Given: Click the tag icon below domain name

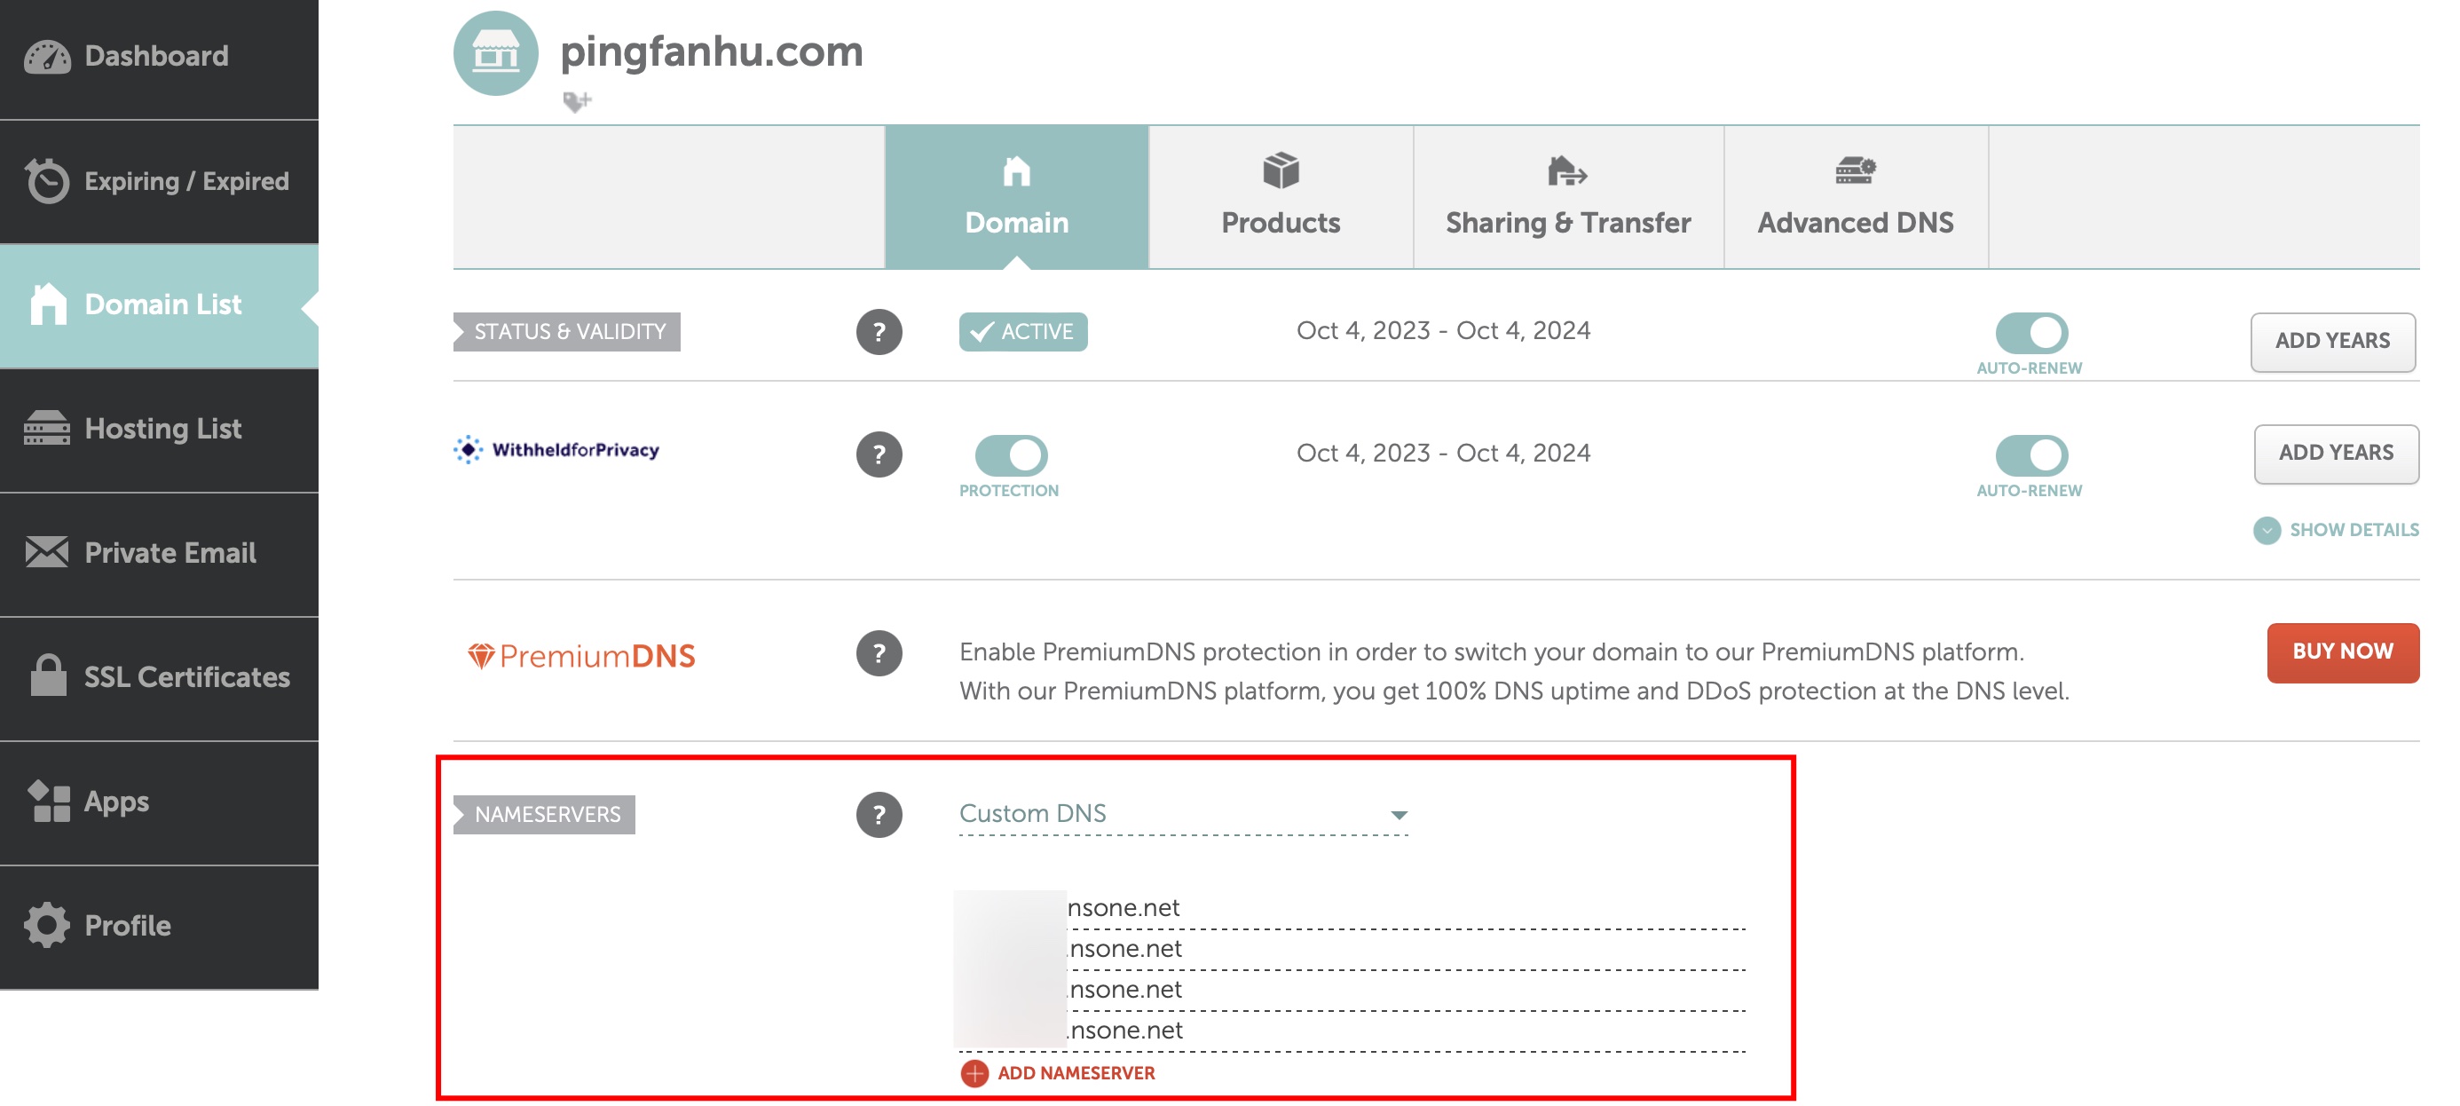Looking at the screenshot, I should point(577,101).
